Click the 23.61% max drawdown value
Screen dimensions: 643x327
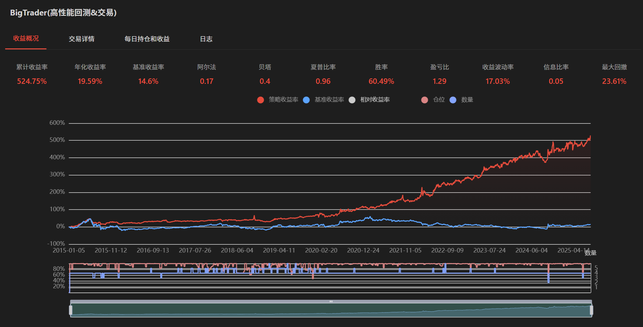[x=614, y=81]
